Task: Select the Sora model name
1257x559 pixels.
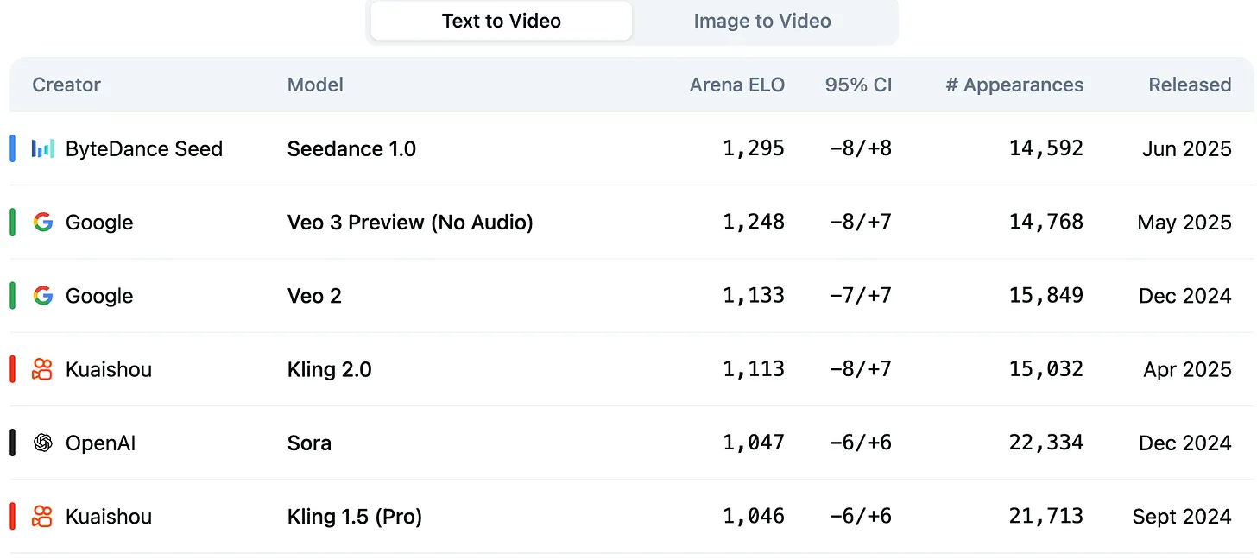Action: [x=309, y=443]
